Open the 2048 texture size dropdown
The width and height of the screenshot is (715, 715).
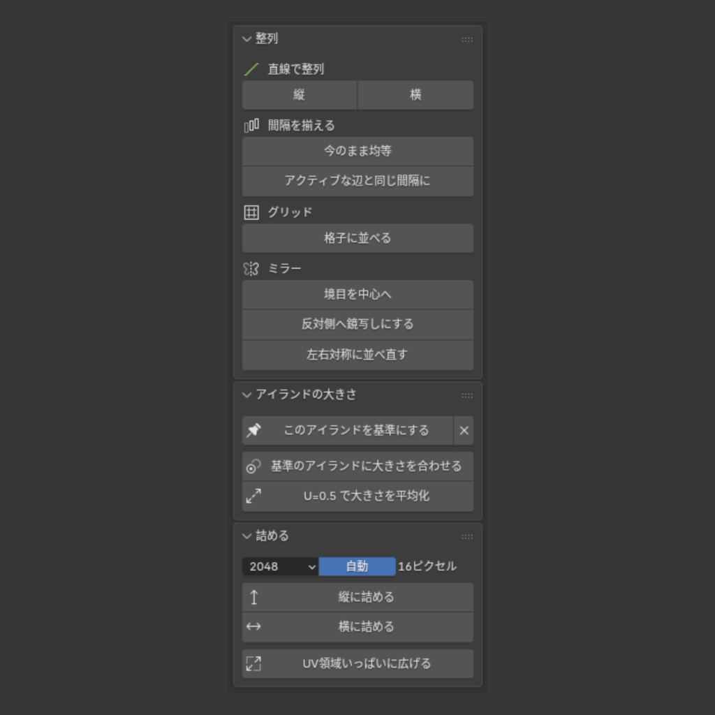pos(281,566)
